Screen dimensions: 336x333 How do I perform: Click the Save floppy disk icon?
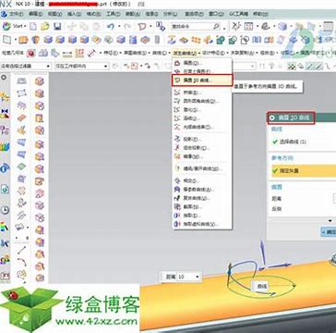tap(57, 27)
